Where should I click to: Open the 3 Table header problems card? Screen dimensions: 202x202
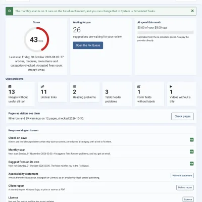coord(117,94)
